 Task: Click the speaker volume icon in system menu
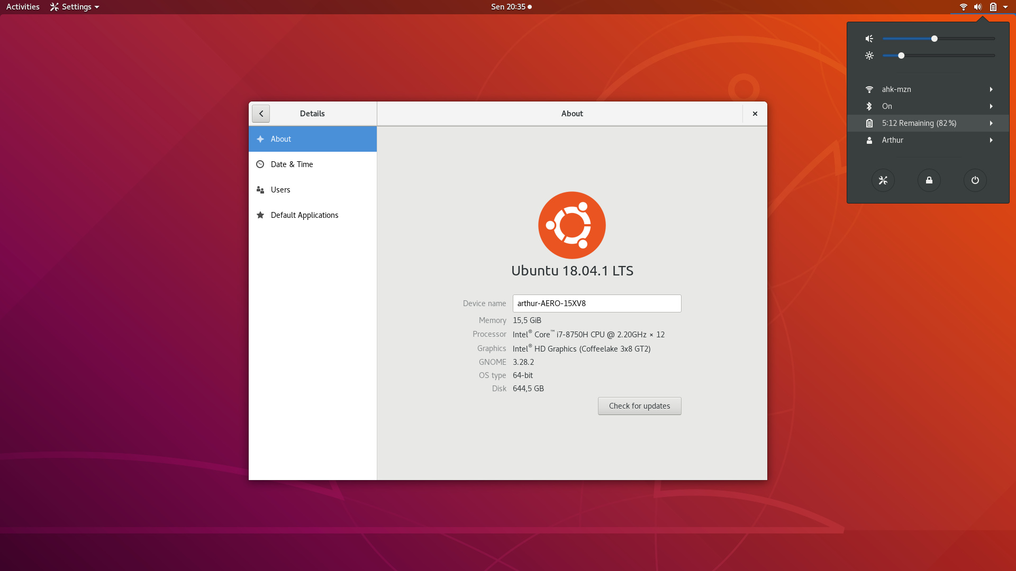(x=869, y=39)
